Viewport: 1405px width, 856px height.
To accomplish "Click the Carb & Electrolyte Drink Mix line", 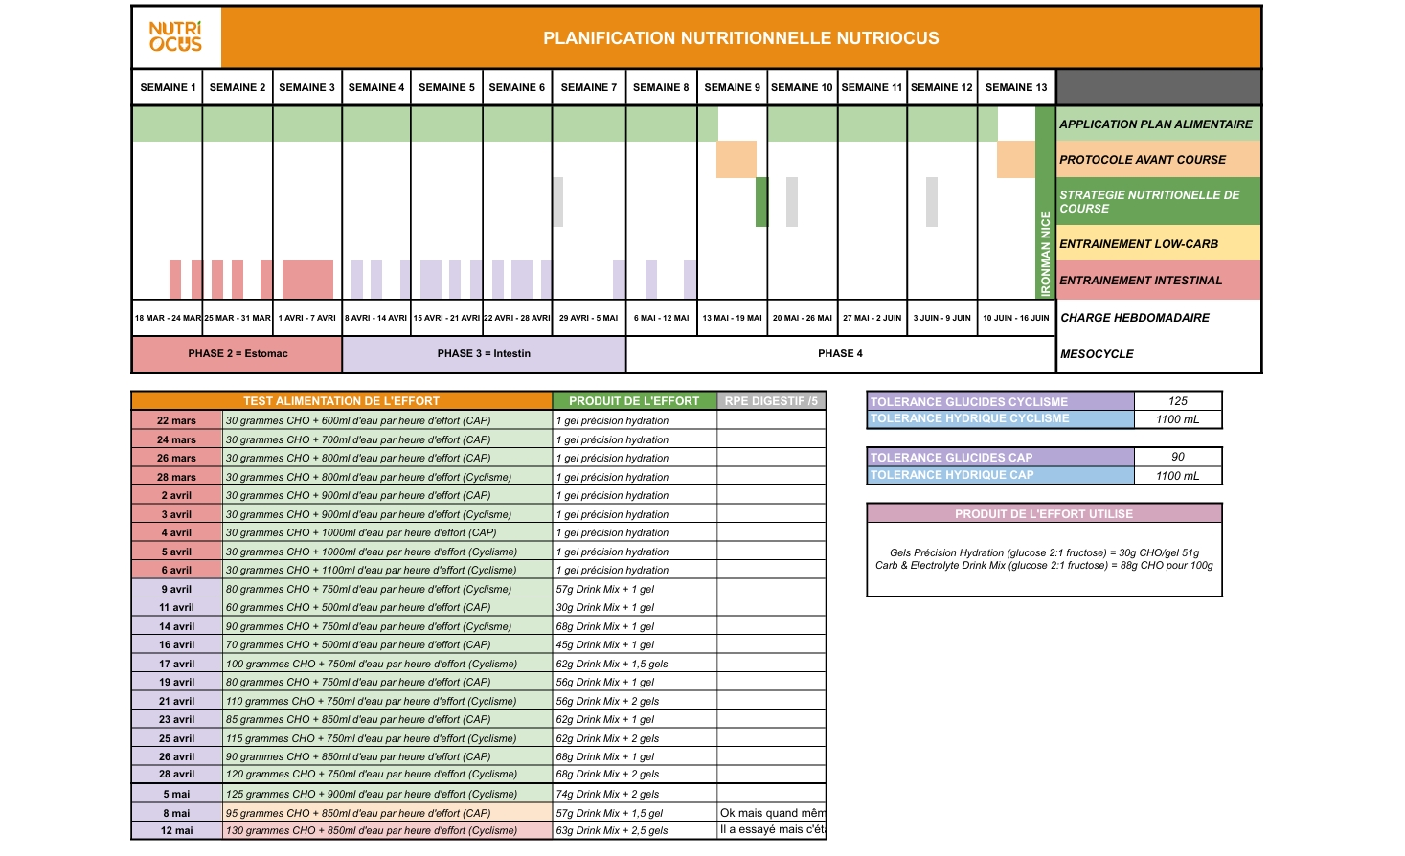I will pyautogui.click(x=1044, y=565).
